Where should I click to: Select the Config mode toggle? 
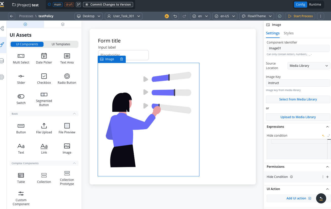pos(300,5)
